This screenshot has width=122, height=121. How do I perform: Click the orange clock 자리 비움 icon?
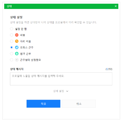coord(17,41)
